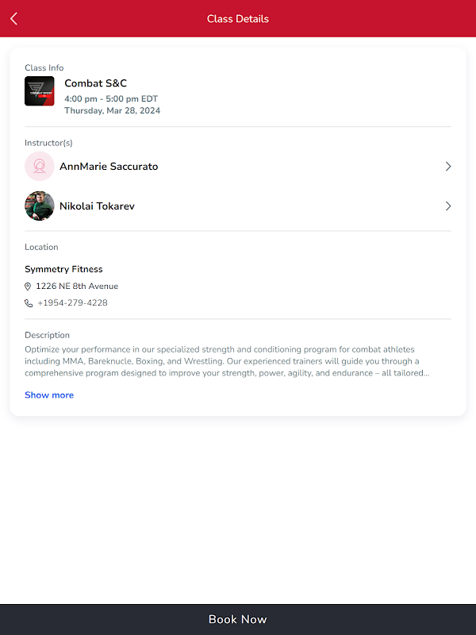Screen dimensions: 476x635
Task: Click the Class Details header title
Action: click(x=238, y=18)
